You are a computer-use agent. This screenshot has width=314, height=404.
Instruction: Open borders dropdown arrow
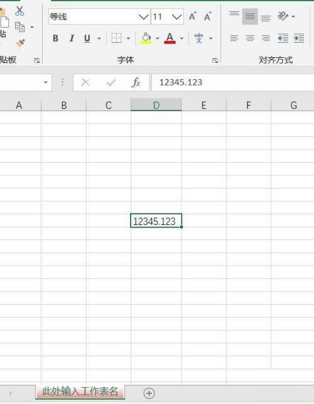click(128, 38)
